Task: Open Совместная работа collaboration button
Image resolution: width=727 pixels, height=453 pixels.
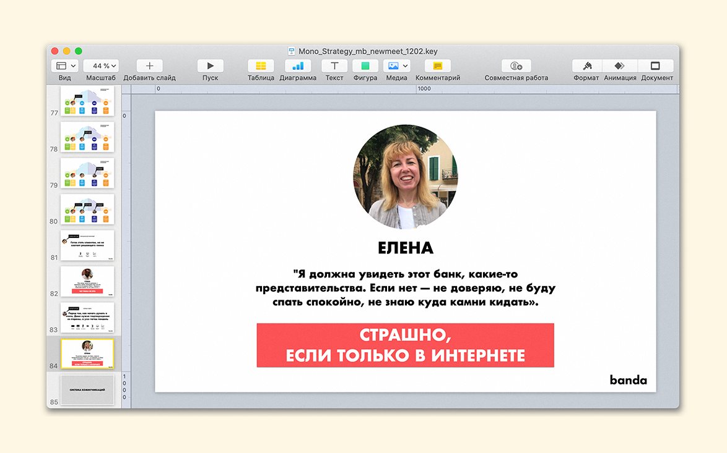Action: pos(516,66)
